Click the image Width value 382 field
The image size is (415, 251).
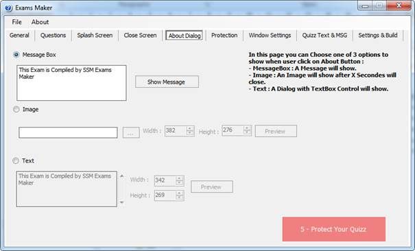(175, 131)
